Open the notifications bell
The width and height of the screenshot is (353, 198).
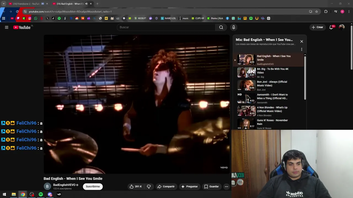(331, 27)
